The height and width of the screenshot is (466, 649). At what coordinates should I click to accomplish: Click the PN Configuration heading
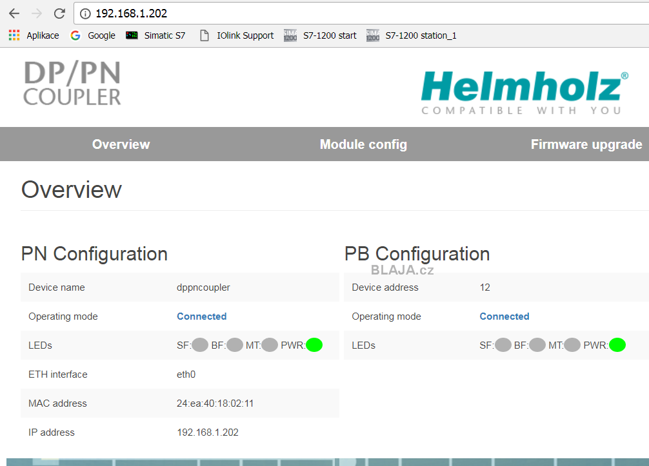[94, 254]
